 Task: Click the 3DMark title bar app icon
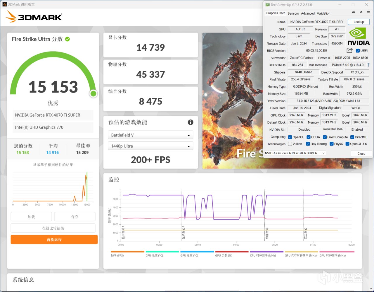click(x=4, y=4)
